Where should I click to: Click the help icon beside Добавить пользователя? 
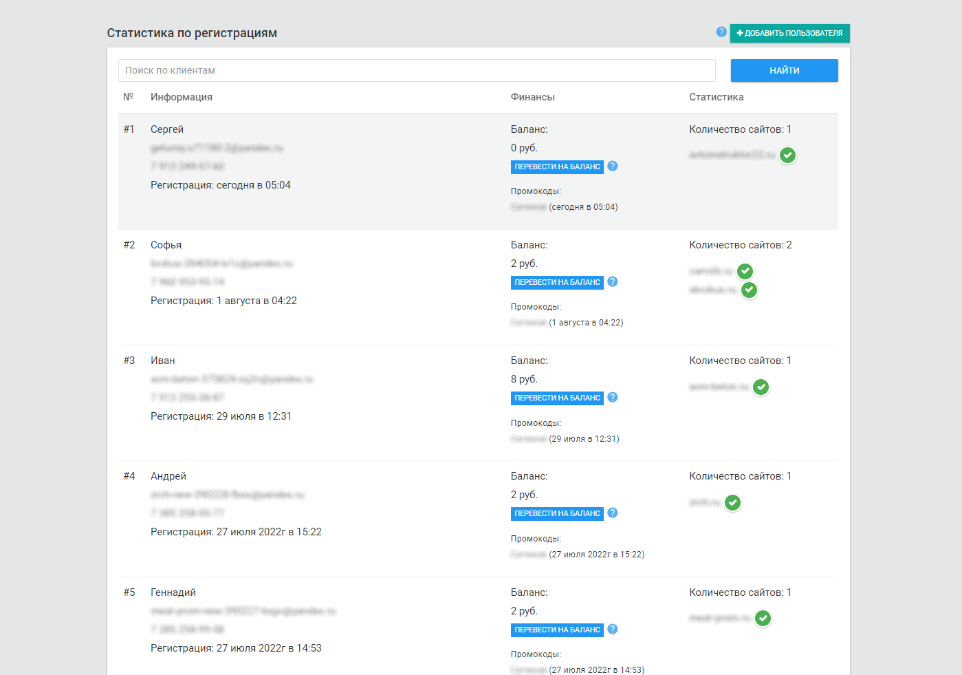(x=721, y=32)
